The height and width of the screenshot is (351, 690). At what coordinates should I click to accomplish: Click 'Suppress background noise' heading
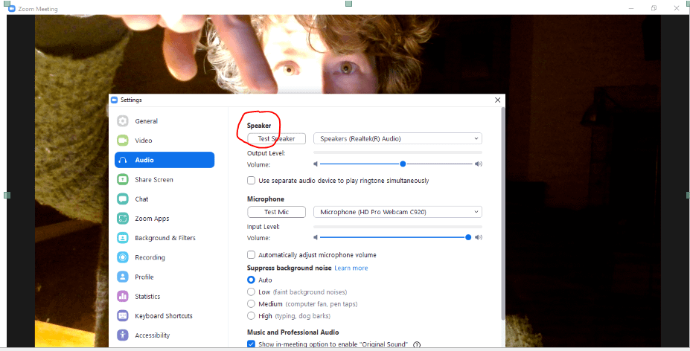(x=289, y=268)
